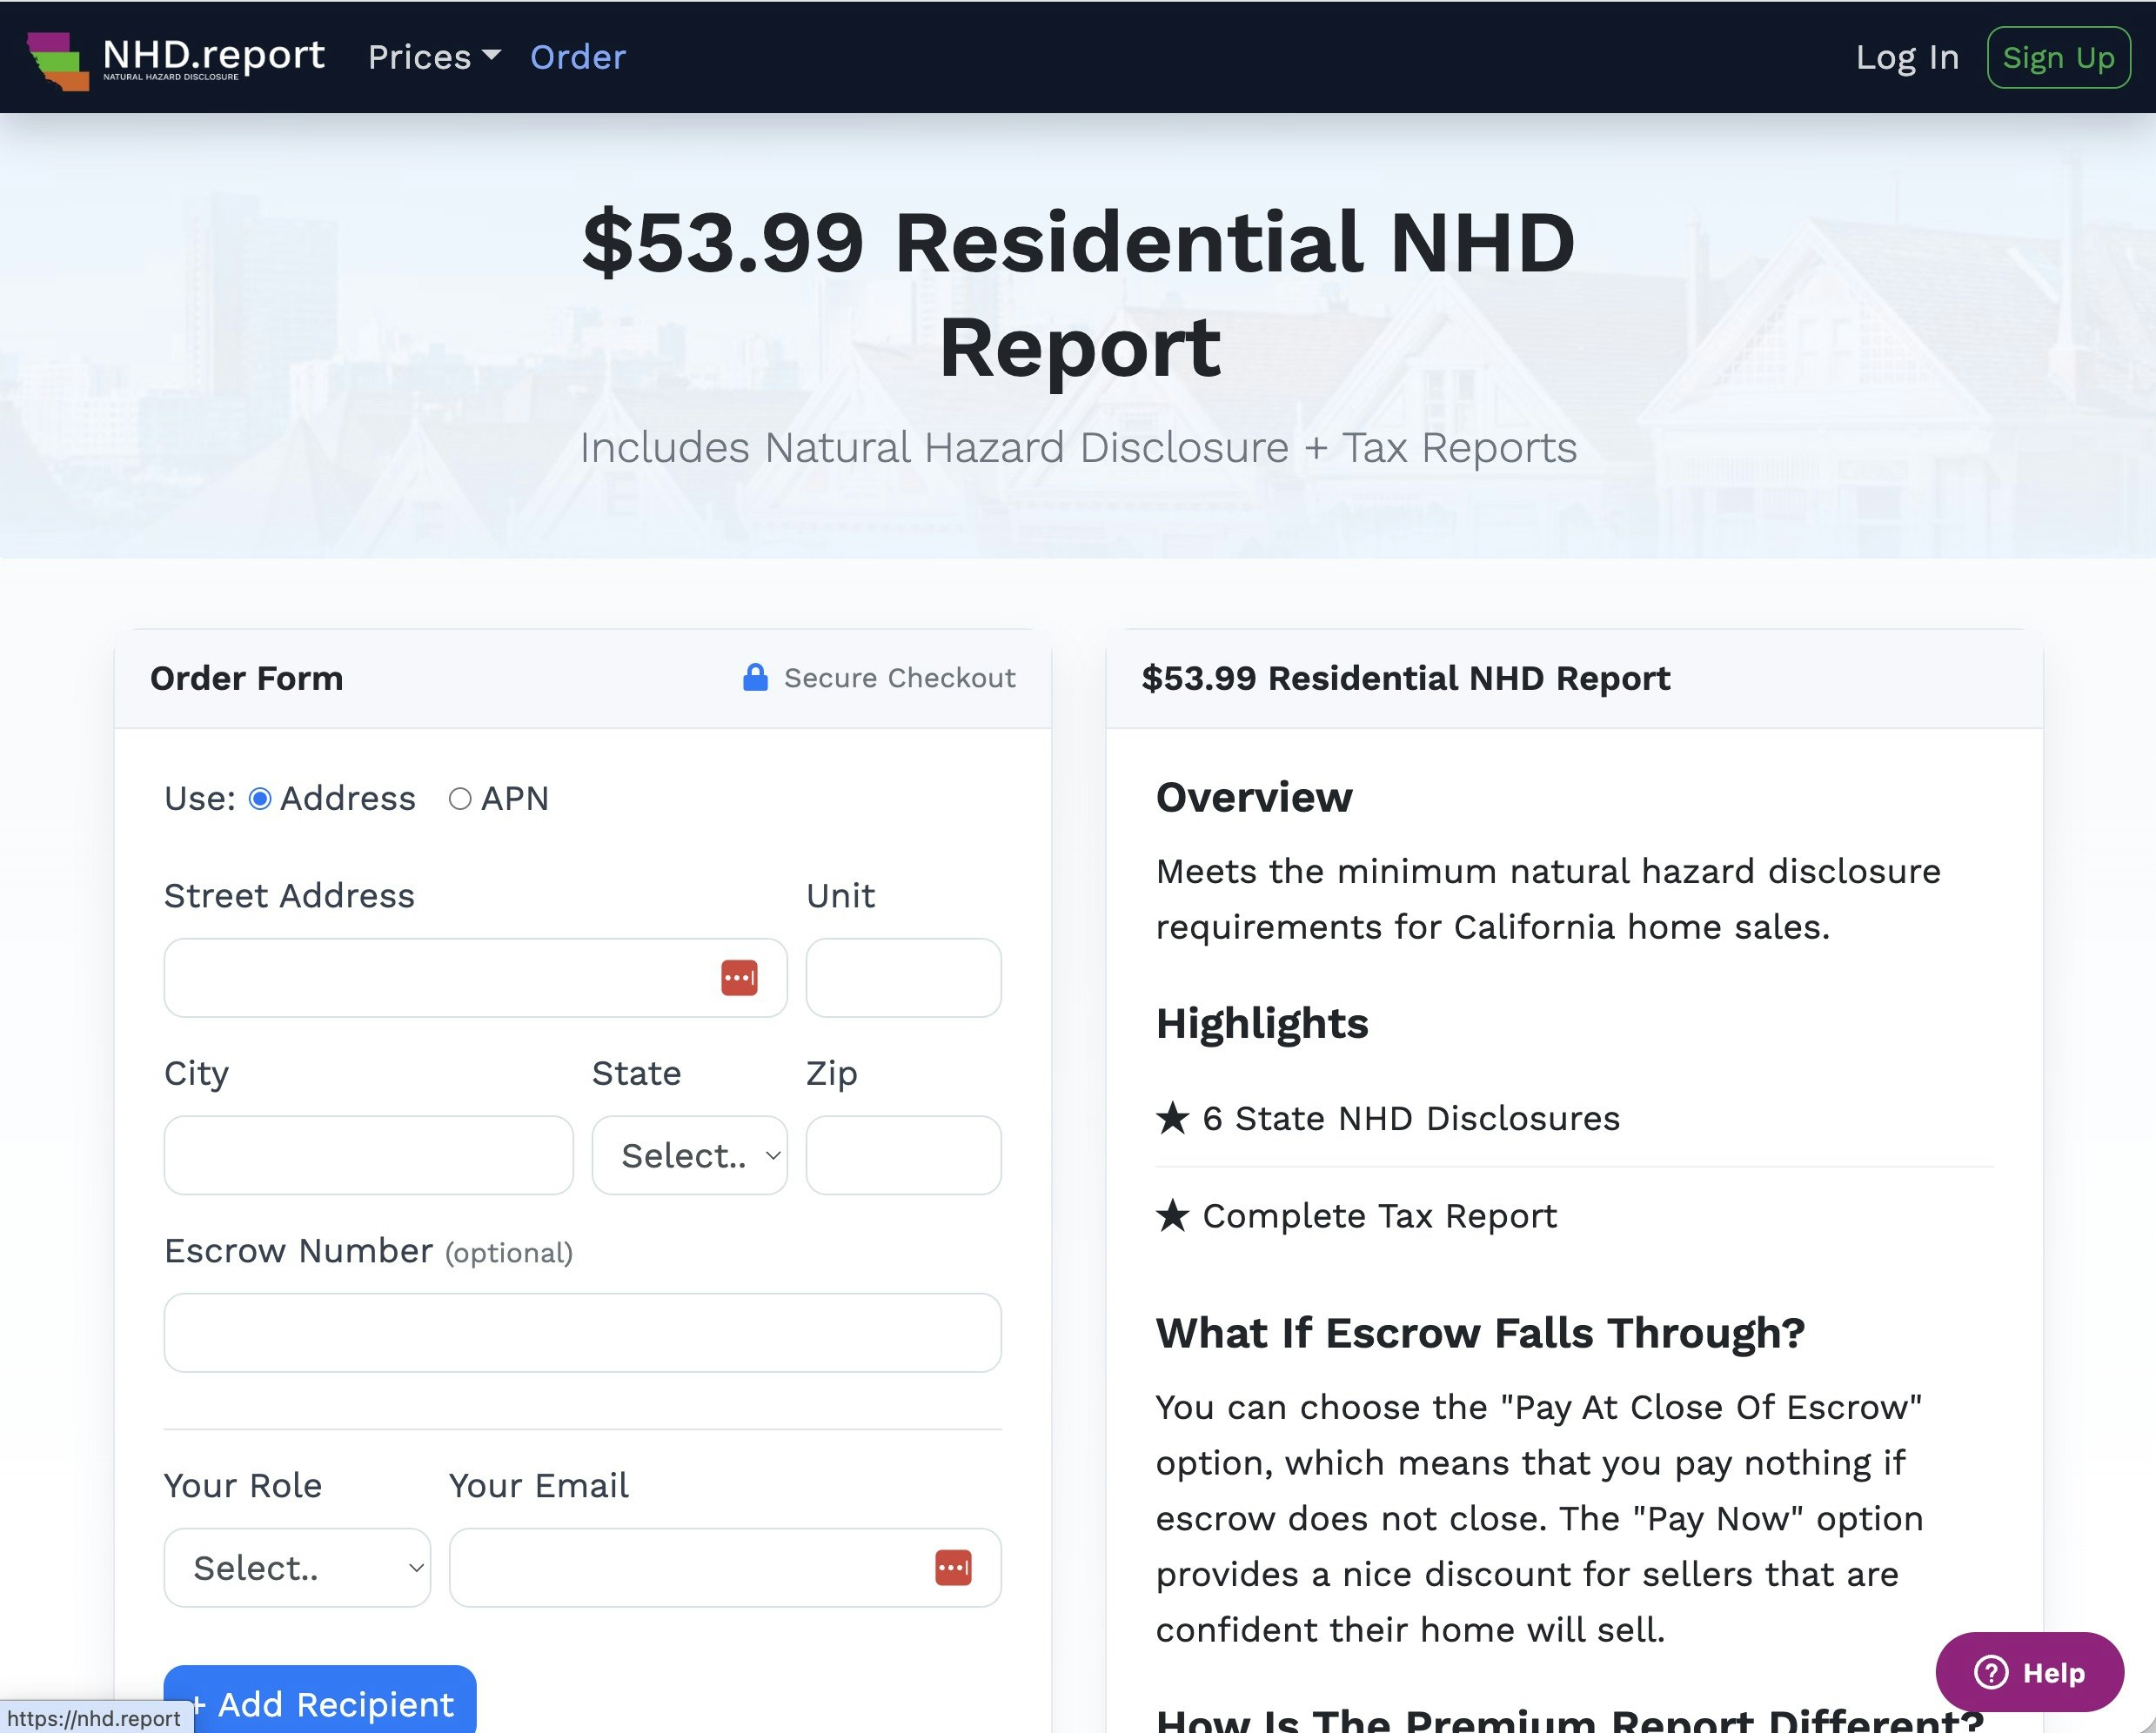Go to the Order nav item
The width and height of the screenshot is (2156, 1733).
click(578, 57)
